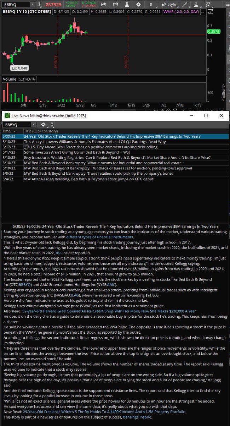Open the chart share icon
230x426 pixels.
pos(104,5)
